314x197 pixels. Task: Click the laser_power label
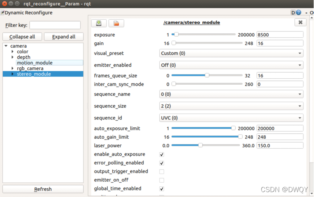108,146
